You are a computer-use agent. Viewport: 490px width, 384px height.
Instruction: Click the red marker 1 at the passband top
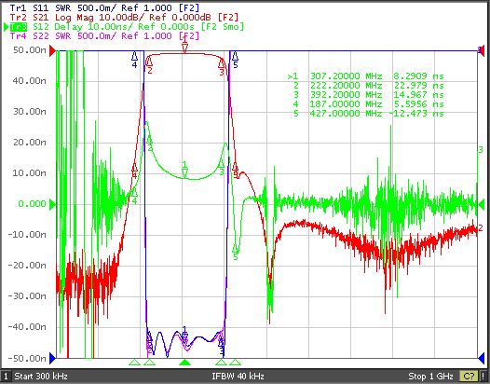(x=184, y=45)
